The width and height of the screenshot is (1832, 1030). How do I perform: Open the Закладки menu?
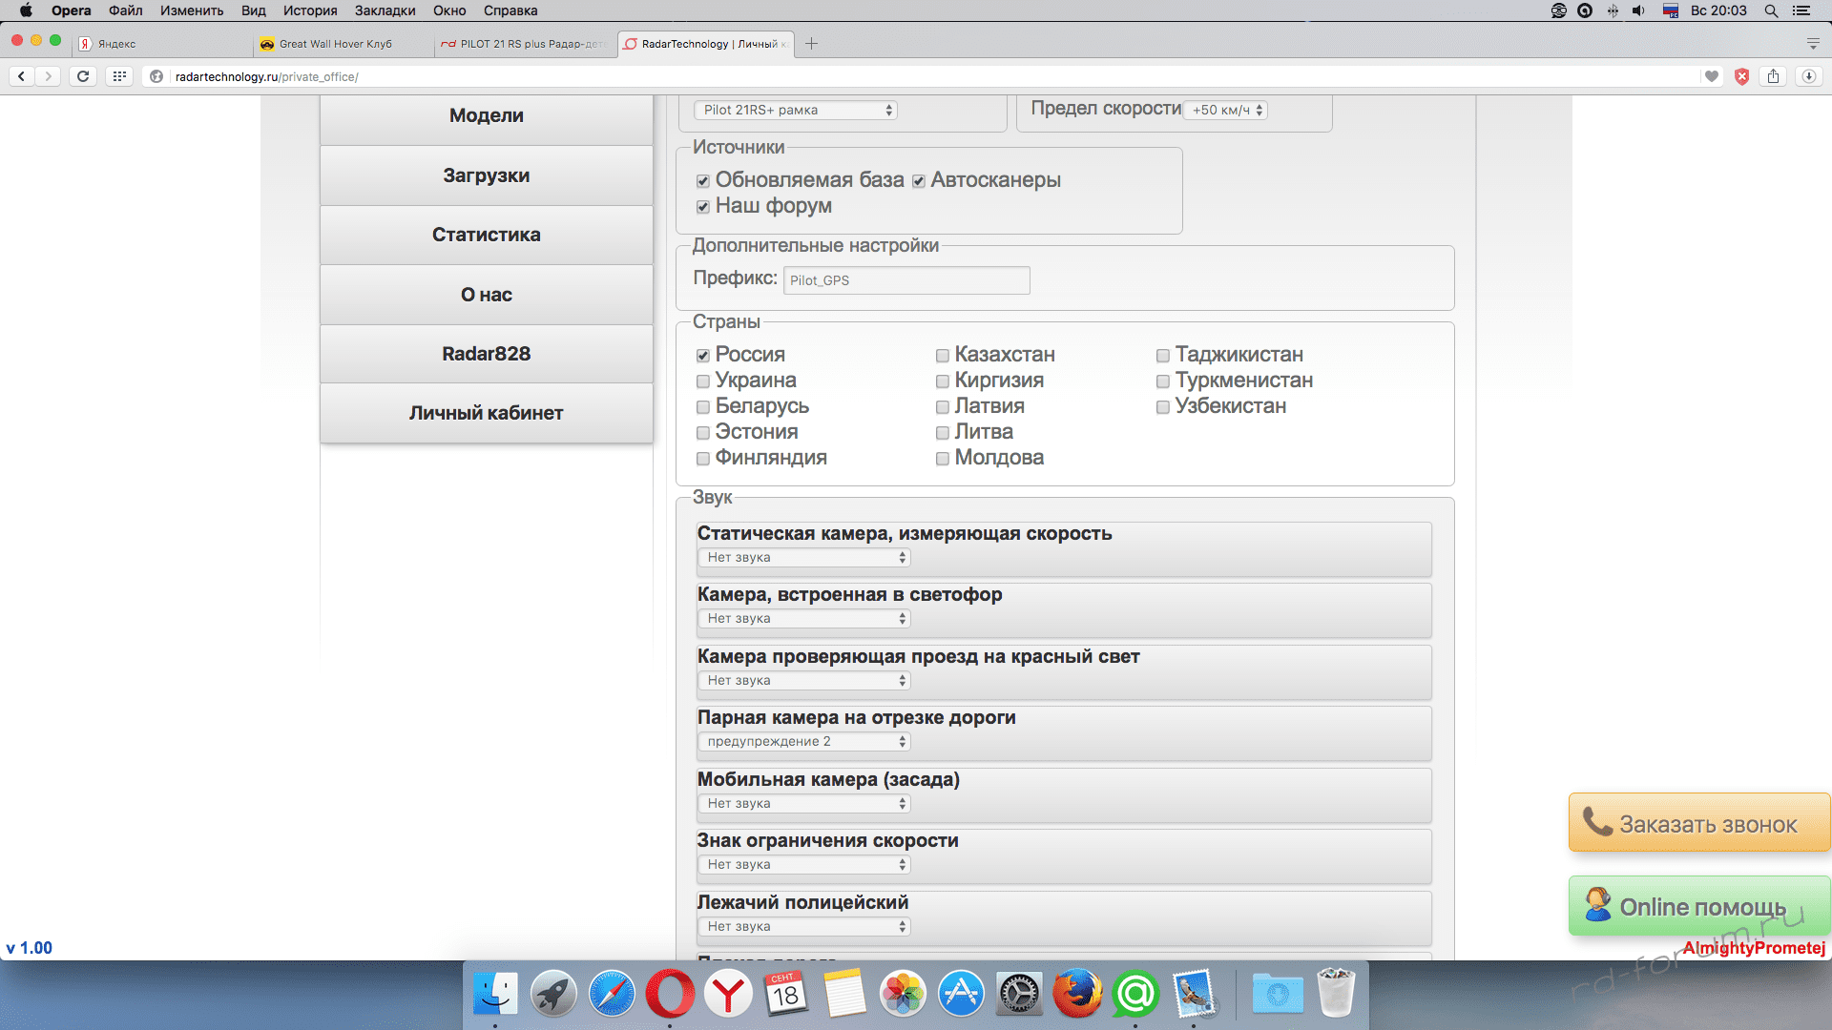pyautogui.click(x=385, y=10)
